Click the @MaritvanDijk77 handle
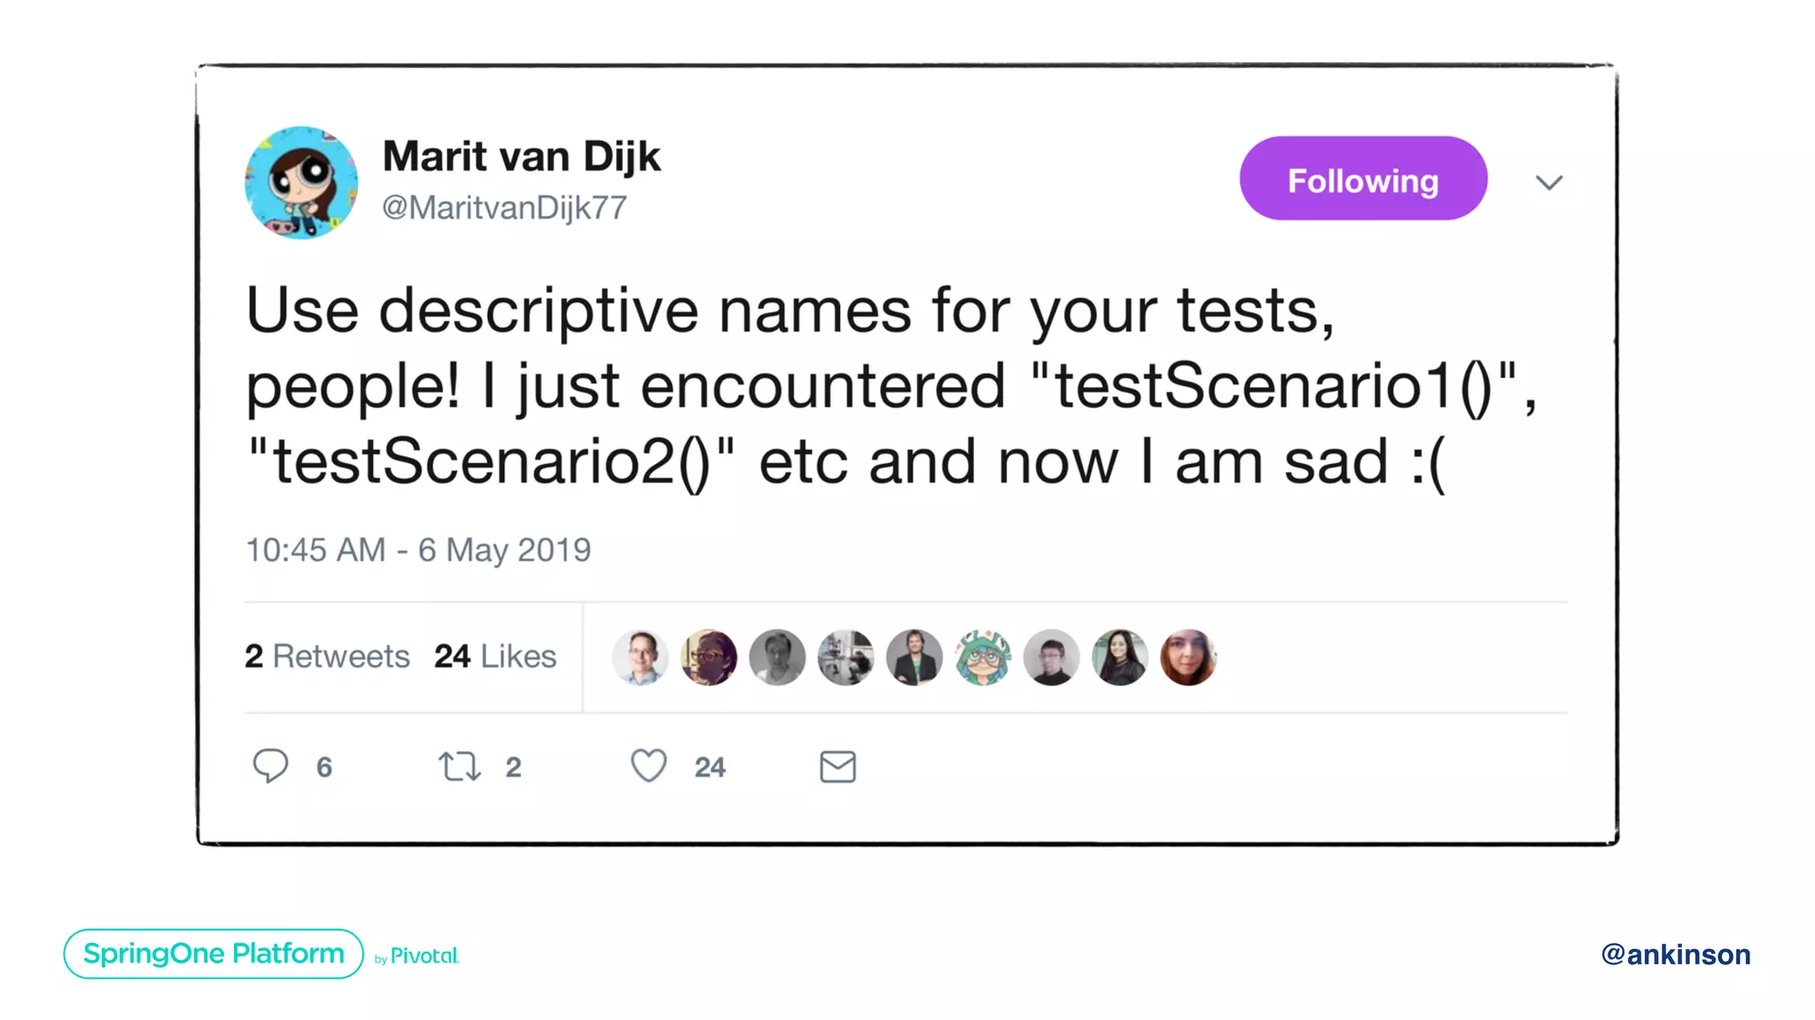This screenshot has width=1815, height=1020. 504,208
